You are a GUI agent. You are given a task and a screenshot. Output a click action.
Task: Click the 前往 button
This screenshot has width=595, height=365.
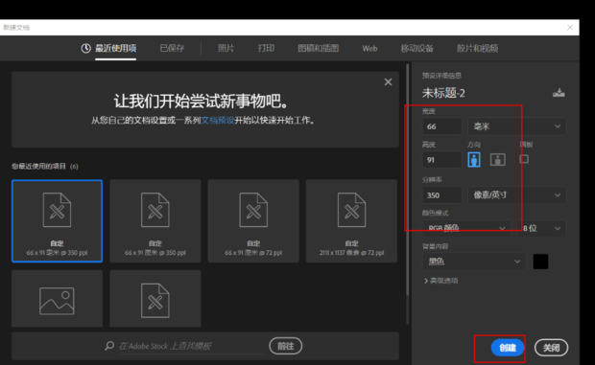pyautogui.click(x=286, y=346)
